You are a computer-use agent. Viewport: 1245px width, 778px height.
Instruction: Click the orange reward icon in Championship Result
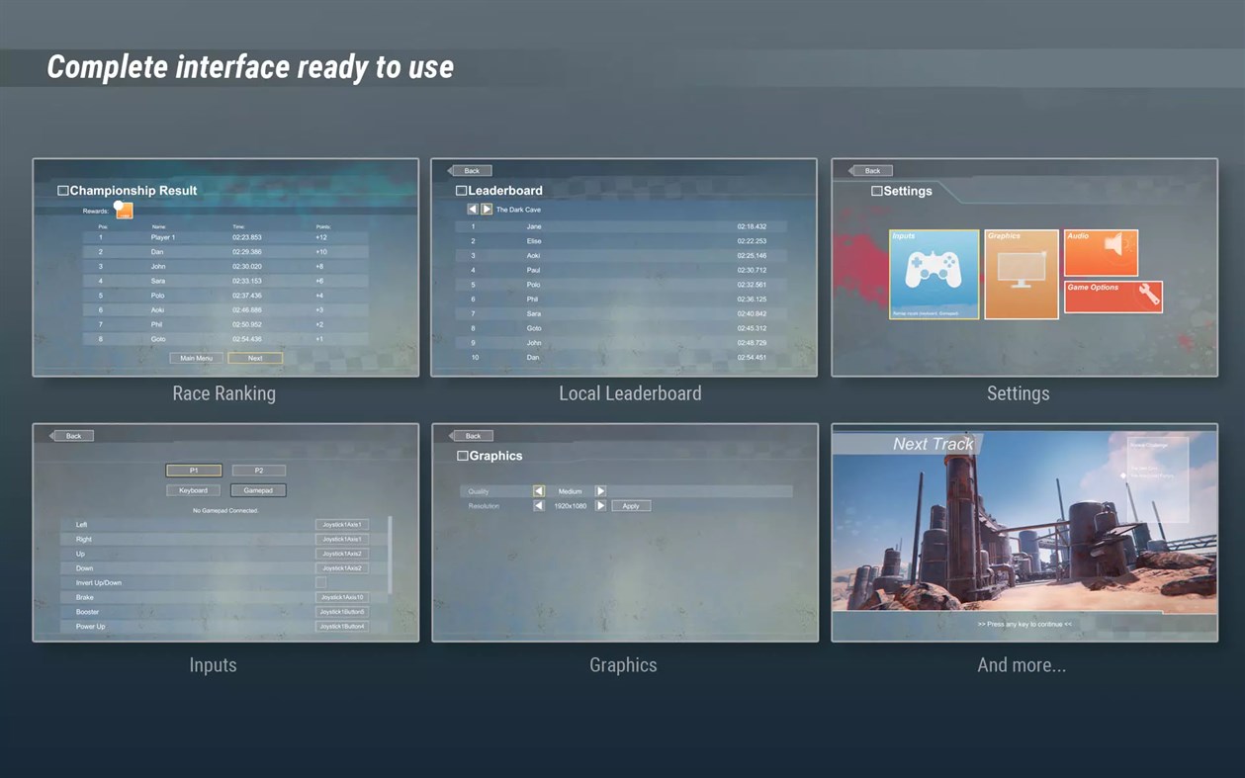(x=125, y=211)
